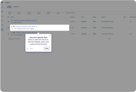This screenshot has height=92, width=136.
Task: Click the 5/14 step counter in tooltip
Action: [x=31, y=48]
